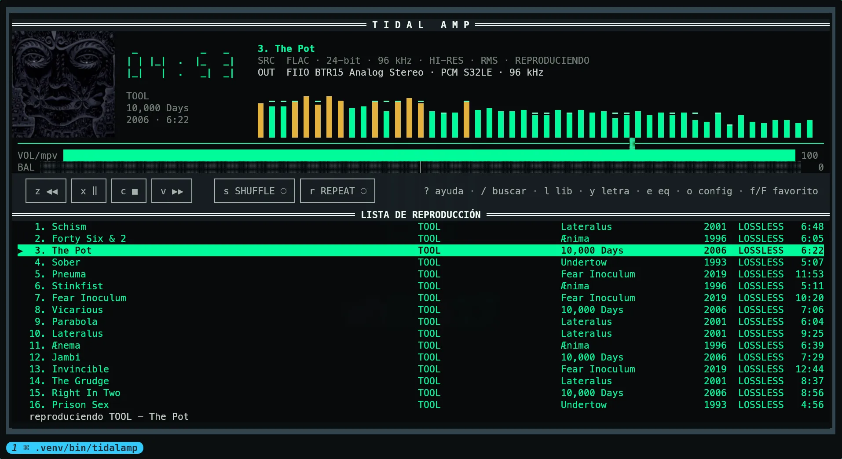Click the play indicator arrow on row 3
Screen dimensions: 842x459
pos(21,251)
